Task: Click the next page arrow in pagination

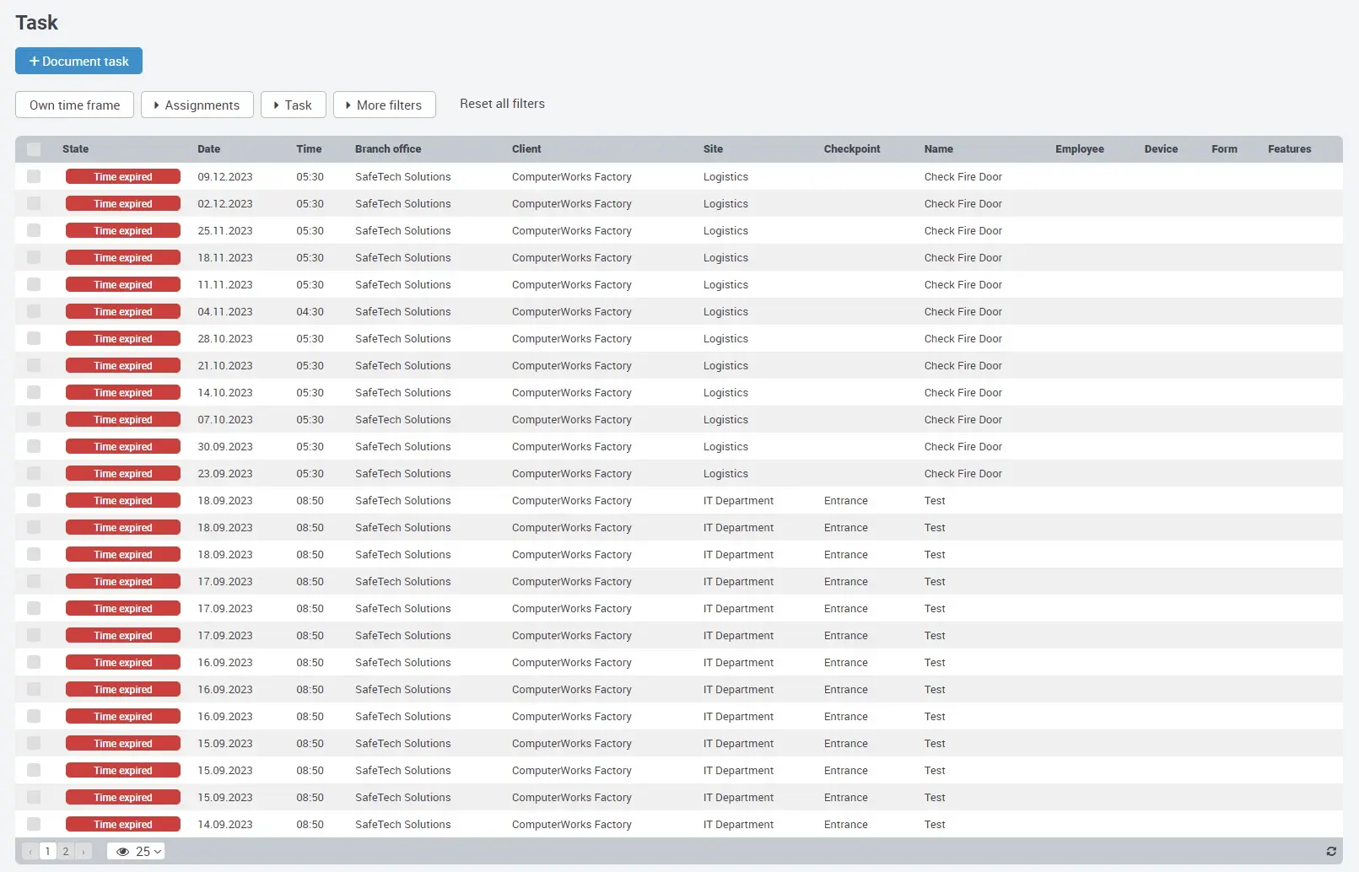Action: click(84, 852)
